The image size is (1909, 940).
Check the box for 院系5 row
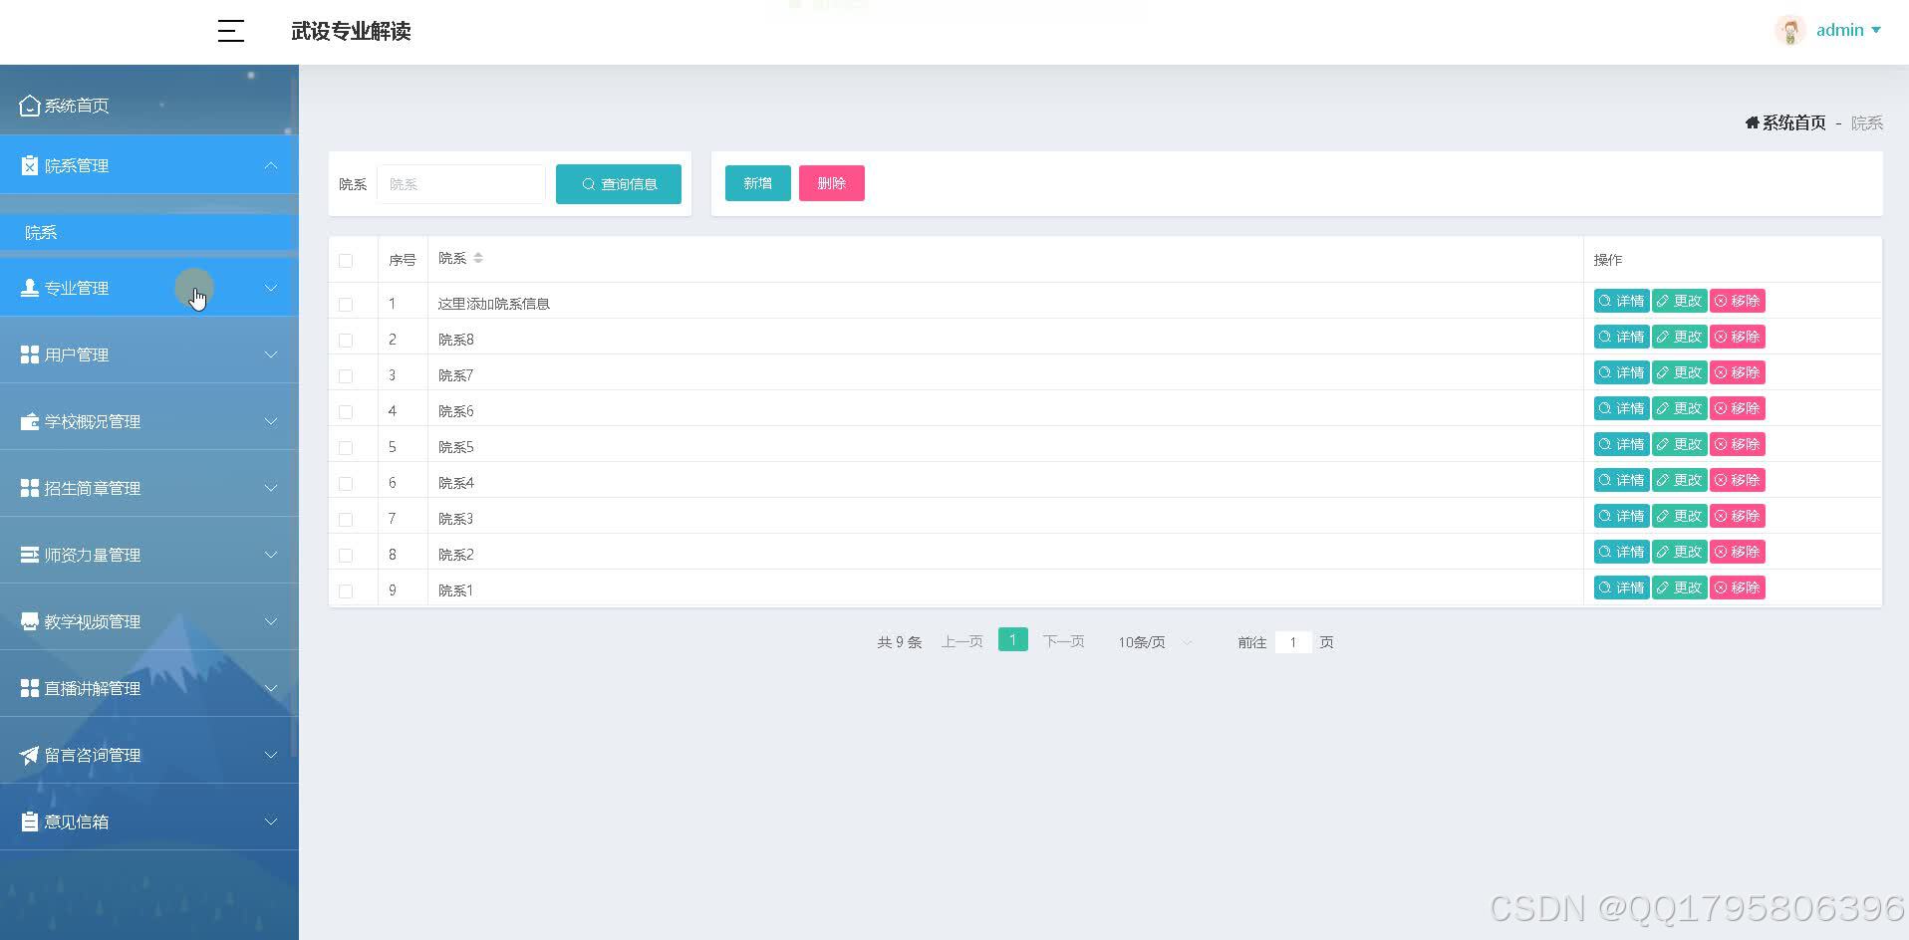[346, 447]
